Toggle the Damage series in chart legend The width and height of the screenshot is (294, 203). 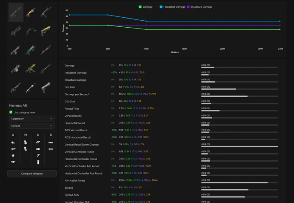pos(145,7)
